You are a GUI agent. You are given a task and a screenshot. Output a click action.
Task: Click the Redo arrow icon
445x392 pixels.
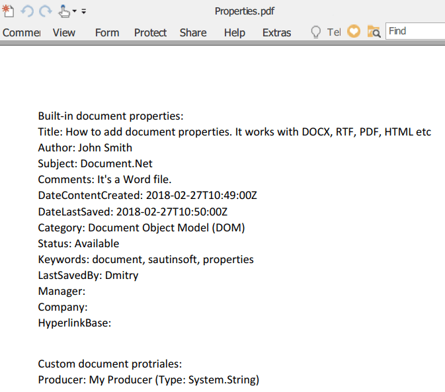(x=45, y=11)
